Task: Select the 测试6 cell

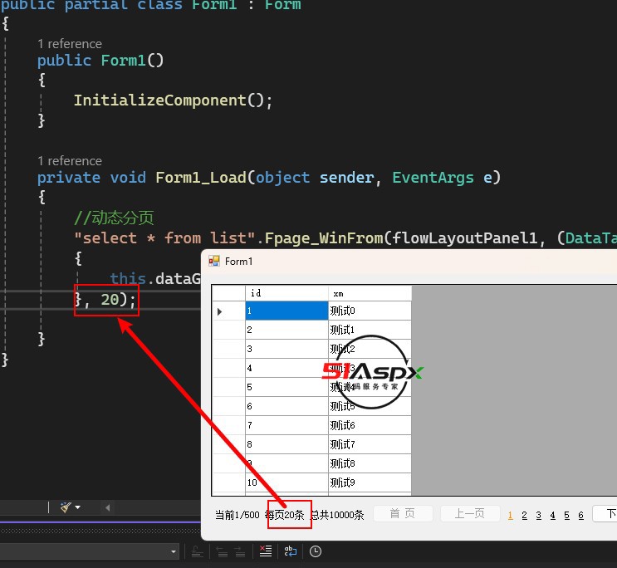Action: 370,425
